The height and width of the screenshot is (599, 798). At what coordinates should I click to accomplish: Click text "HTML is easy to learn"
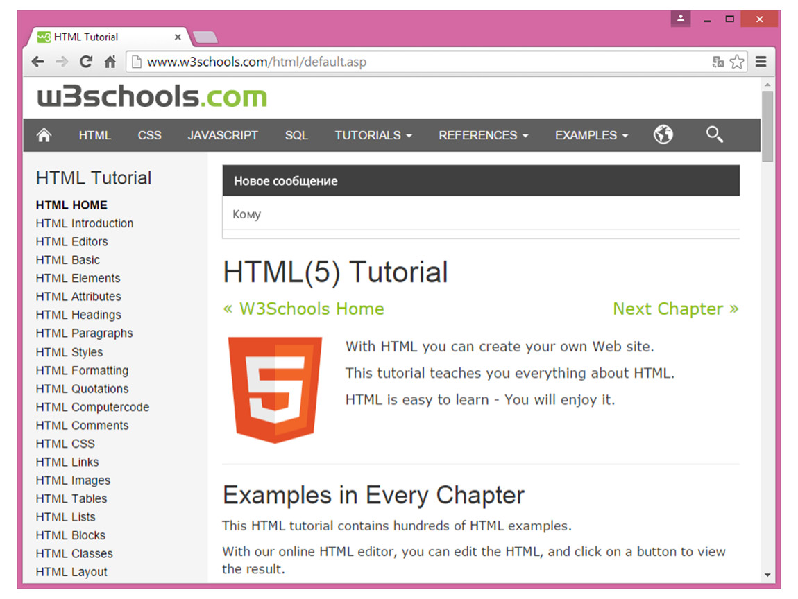[x=417, y=399]
